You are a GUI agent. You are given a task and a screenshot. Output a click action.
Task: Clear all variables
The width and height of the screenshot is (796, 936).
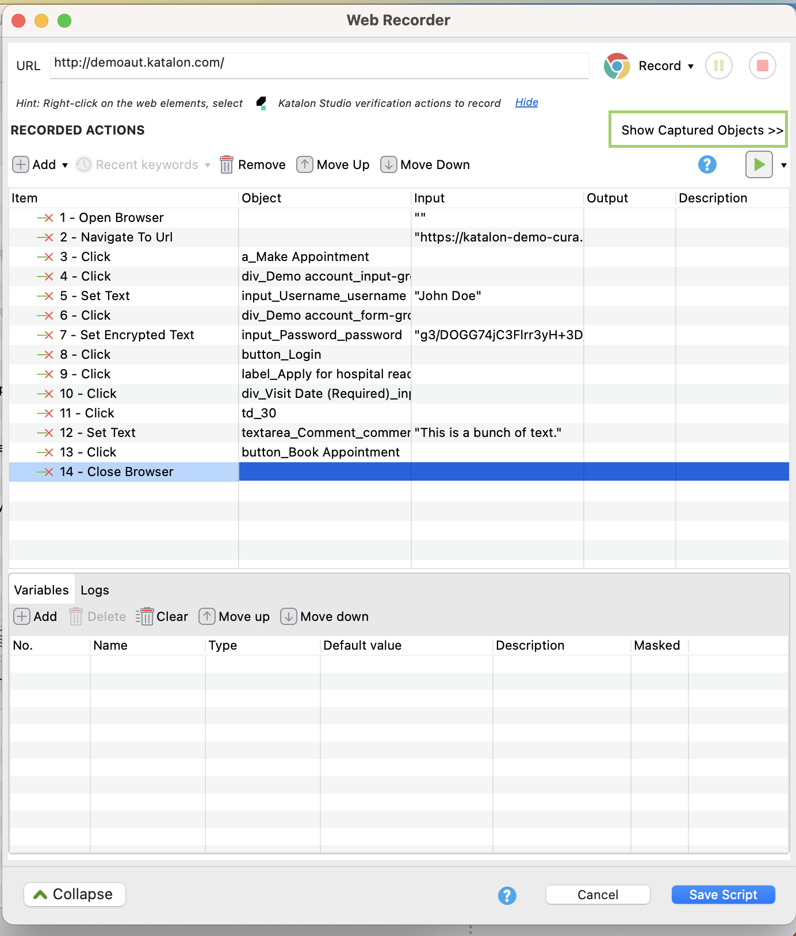tap(162, 616)
